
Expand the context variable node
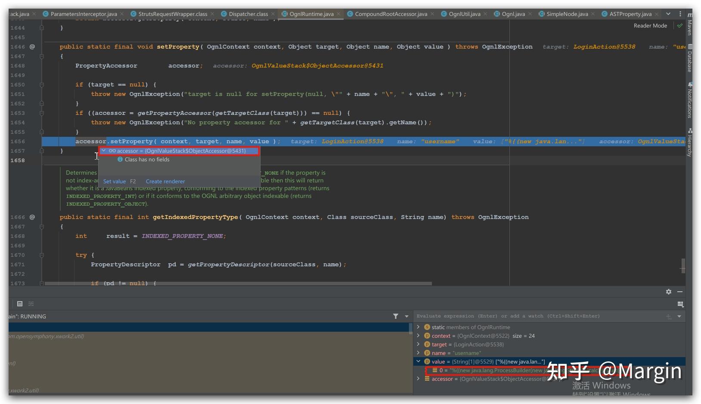[x=418, y=336]
